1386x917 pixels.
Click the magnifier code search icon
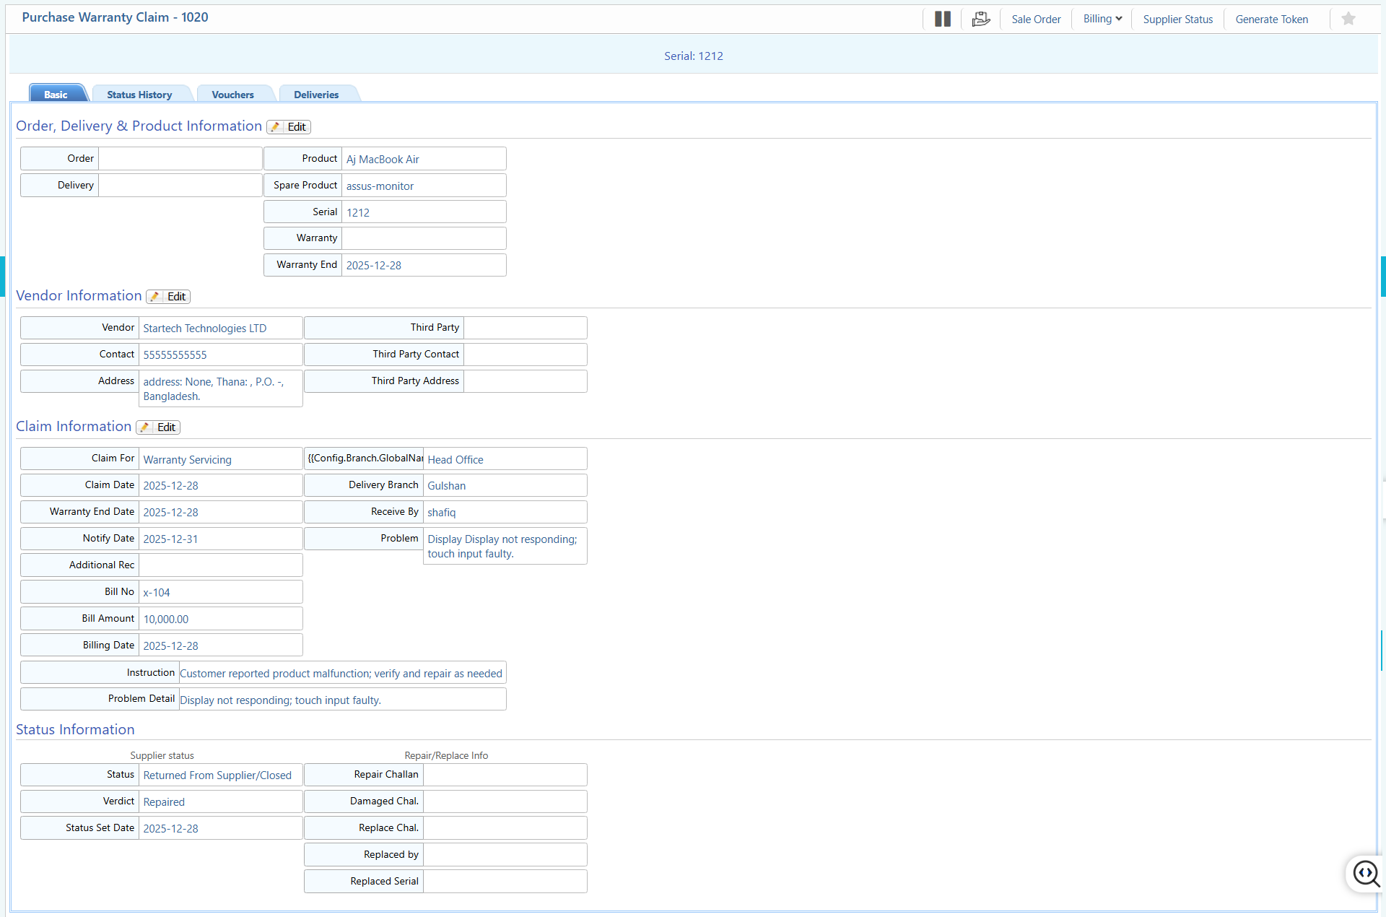pyautogui.click(x=1365, y=874)
